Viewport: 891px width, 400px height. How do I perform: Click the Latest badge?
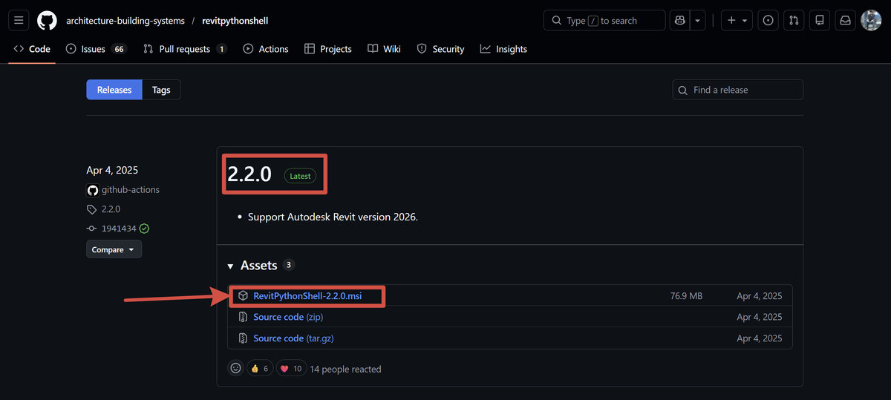pos(300,176)
